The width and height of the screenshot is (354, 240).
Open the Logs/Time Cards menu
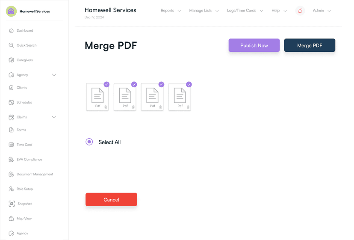pos(245,11)
